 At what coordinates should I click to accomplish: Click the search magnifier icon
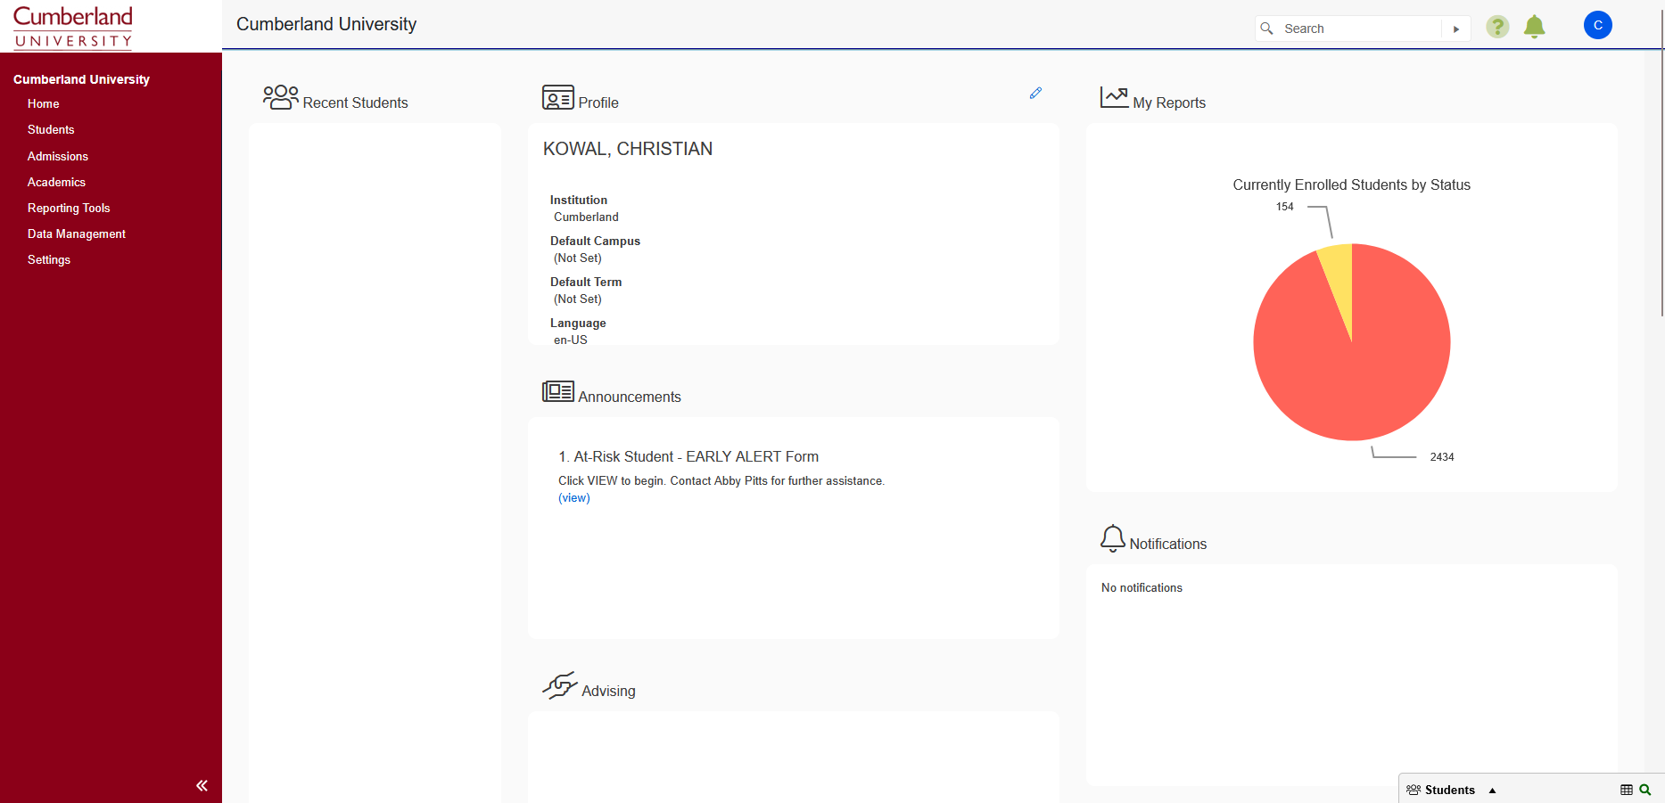click(1266, 29)
